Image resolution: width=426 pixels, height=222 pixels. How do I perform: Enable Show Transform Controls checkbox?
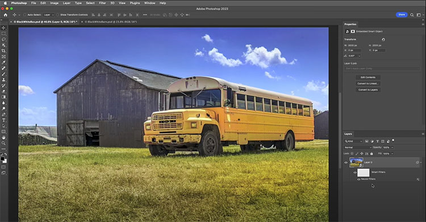tap(57, 15)
